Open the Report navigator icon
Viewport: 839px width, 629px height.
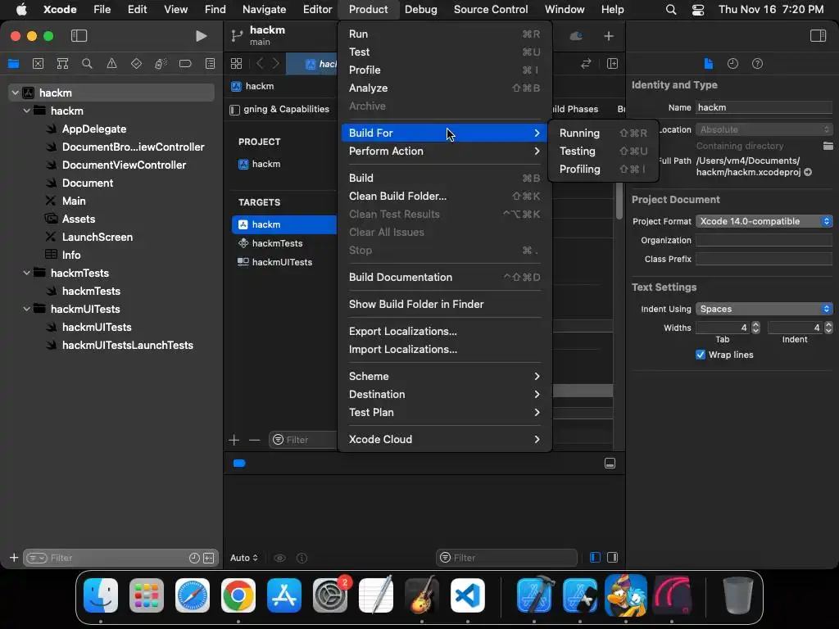pyautogui.click(x=210, y=64)
